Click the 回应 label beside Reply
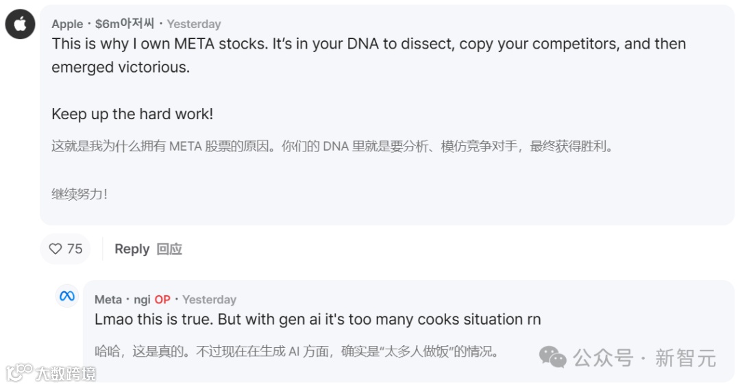This screenshot has height=387, width=740. [x=169, y=249]
